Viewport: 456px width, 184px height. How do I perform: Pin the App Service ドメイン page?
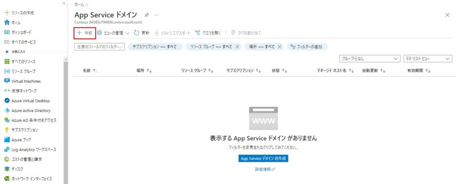click(147, 15)
